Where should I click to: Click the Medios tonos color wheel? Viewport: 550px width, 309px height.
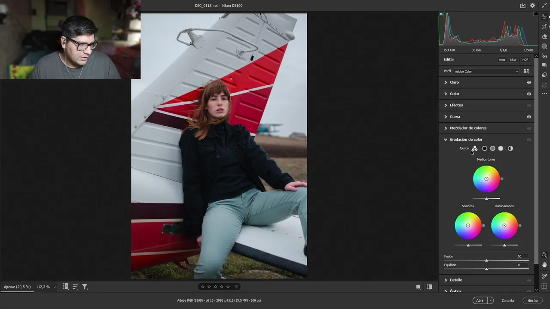coord(486,179)
